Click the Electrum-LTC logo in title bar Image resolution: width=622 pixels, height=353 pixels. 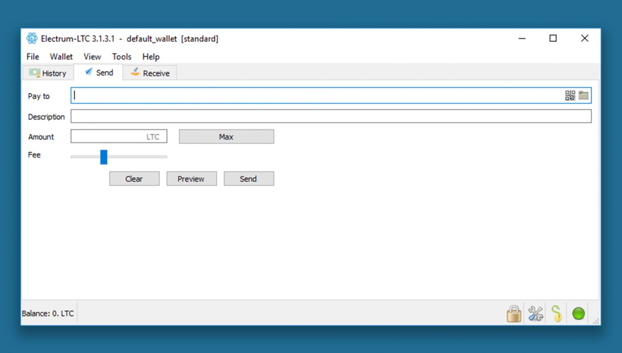pos(32,39)
